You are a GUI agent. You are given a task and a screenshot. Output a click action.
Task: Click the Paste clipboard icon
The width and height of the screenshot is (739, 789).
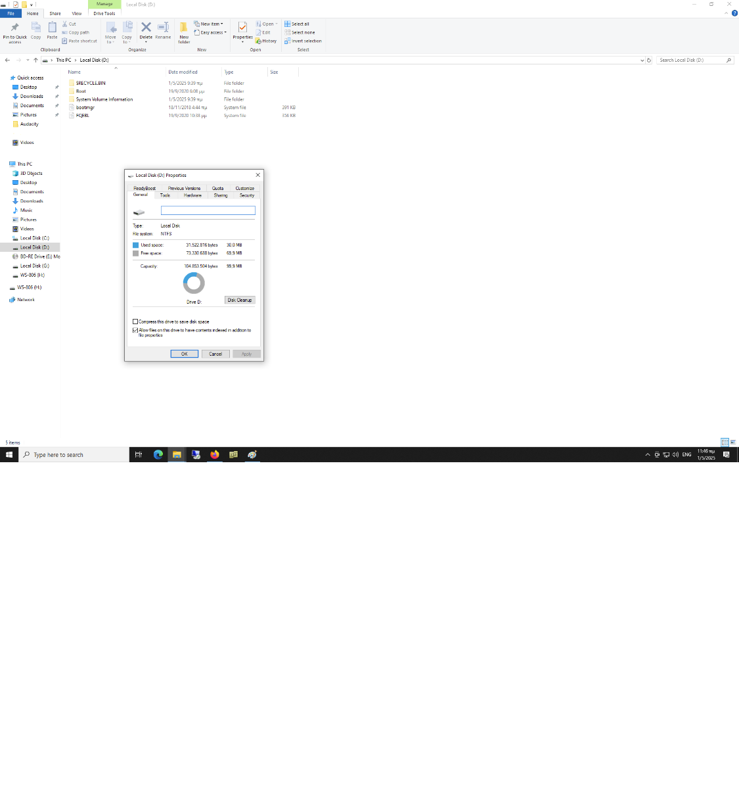tap(52, 27)
